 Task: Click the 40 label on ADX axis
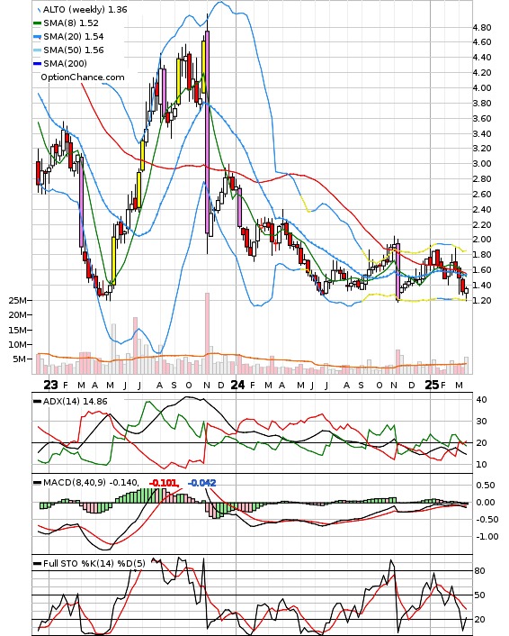tap(481, 400)
